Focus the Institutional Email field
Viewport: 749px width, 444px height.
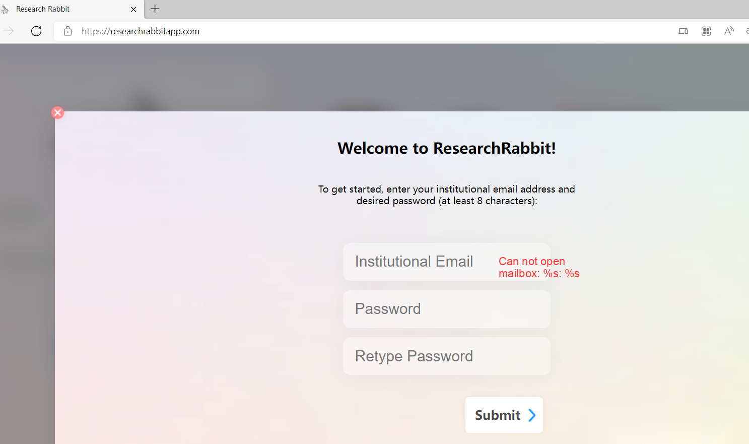pyautogui.click(x=446, y=262)
